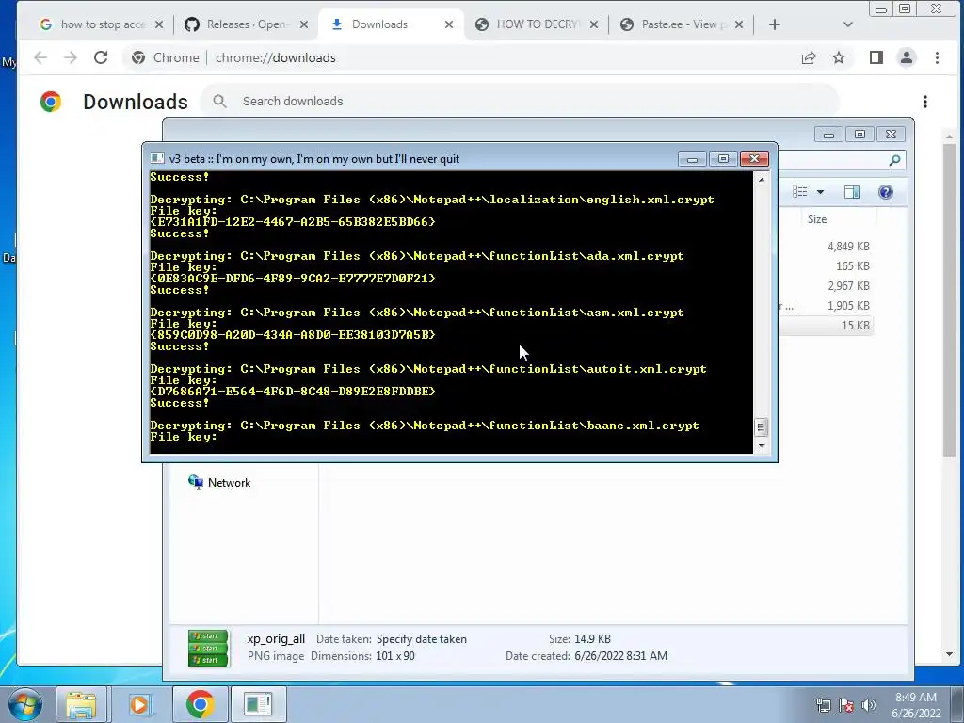Switch to the 'how to stop acce' Google tab
The image size is (964, 723).
coord(92,24)
